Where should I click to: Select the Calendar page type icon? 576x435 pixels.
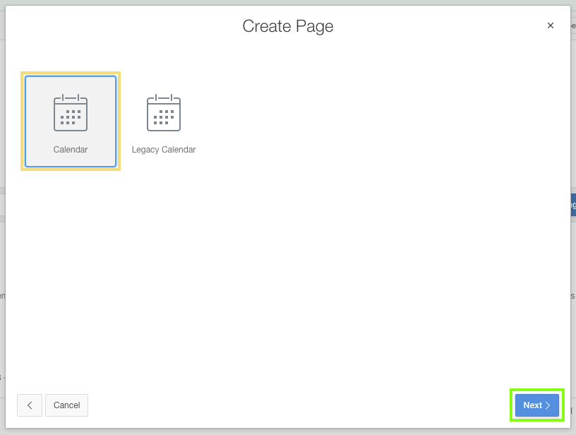click(71, 113)
